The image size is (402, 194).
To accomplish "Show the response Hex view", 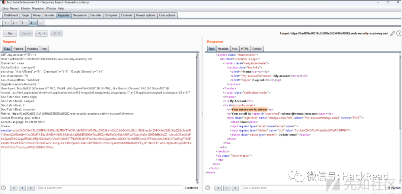I will [234, 49].
